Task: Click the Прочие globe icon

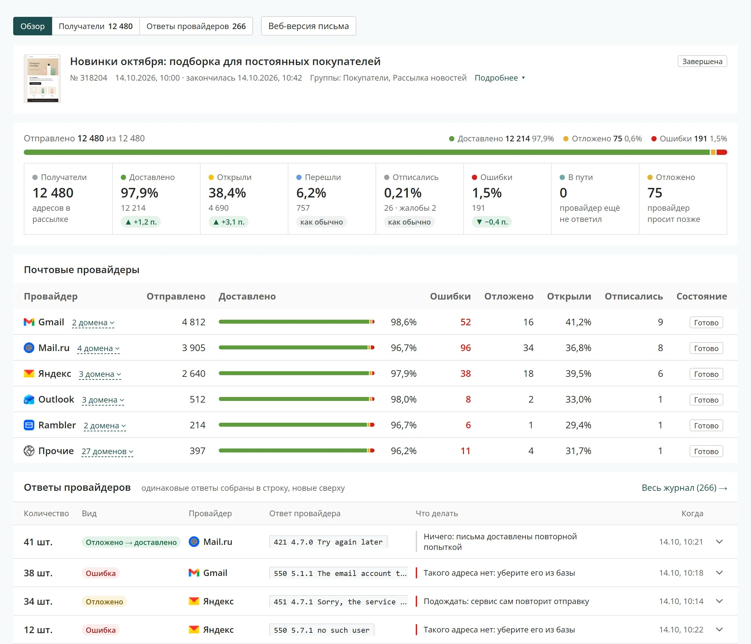Action: [29, 451]
